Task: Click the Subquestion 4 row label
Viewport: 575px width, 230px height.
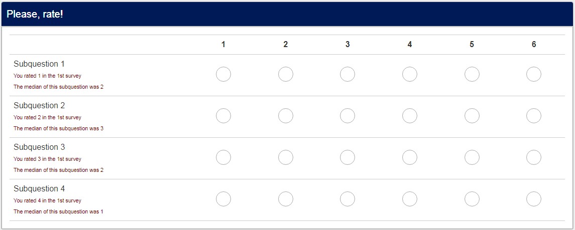Action: (x=39, y=189)
